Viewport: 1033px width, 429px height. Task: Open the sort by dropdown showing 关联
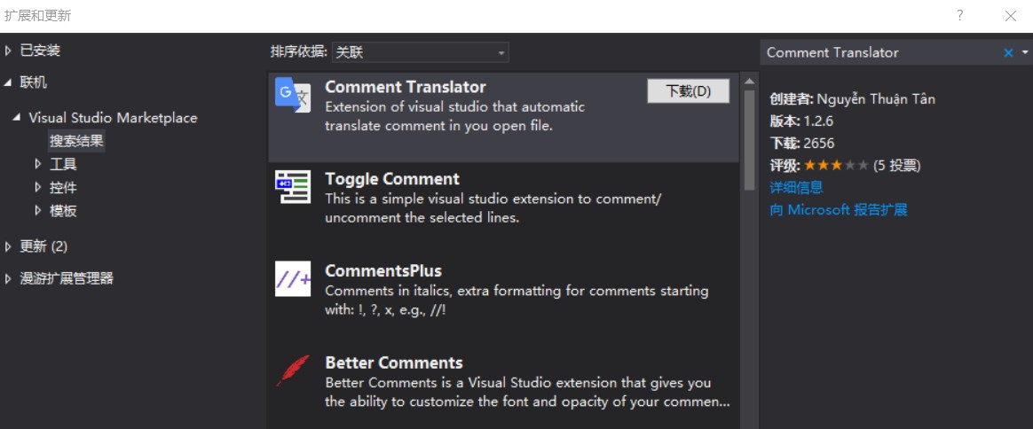pos(421,52)
